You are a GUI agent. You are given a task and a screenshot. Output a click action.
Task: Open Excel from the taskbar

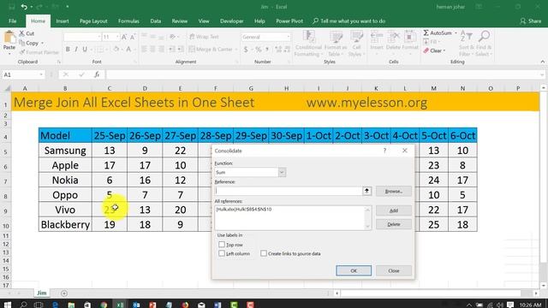(x=120, y=305)
